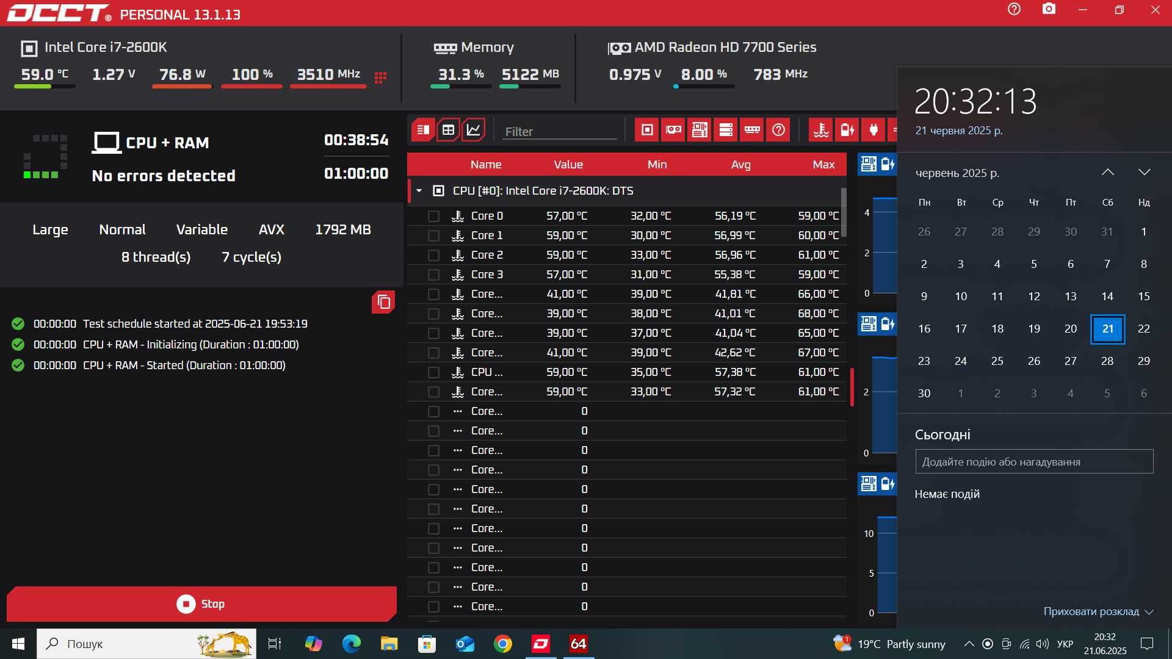Open the AIDA64 taskbar icon
Viewport: 1172px width, 659px height.
[x=578, y=644]
